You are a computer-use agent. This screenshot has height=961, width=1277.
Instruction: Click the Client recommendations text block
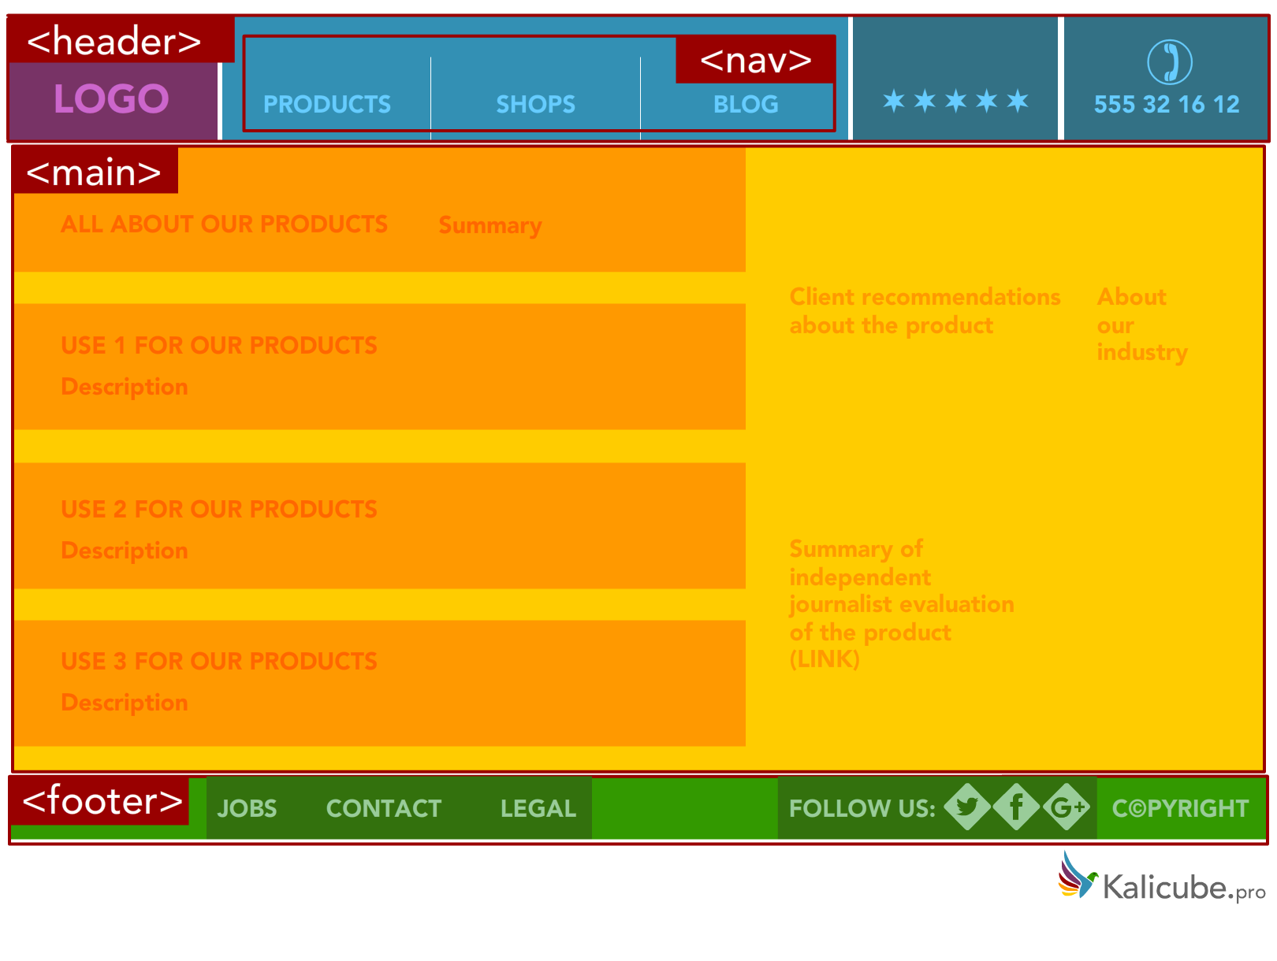click(925, 311)
